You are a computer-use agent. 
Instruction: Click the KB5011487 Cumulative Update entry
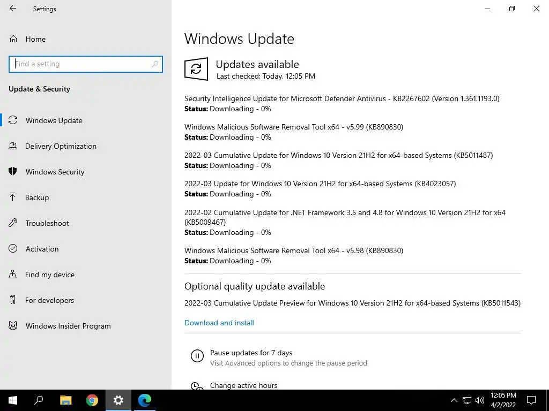[339, 155]
